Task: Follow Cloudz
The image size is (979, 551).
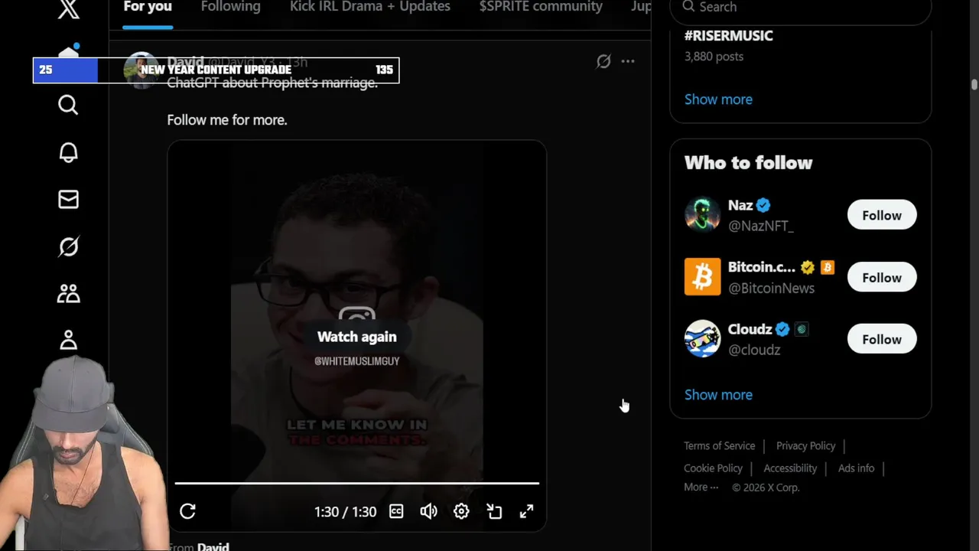Action: coord(882,340)
